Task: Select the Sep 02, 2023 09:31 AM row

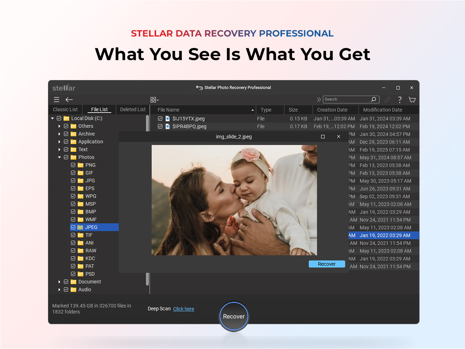Action: pyautogui.click(x=384, y=197)
